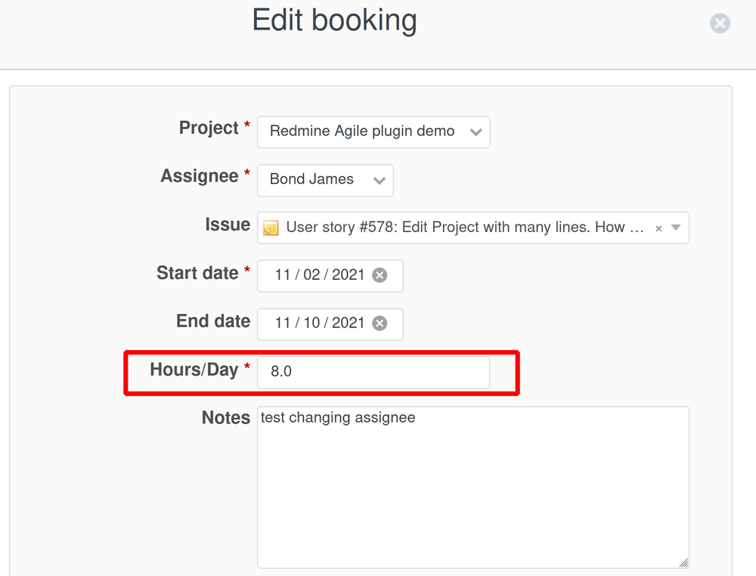This screenshot has height=576, width=756.
Task: Select the day 02 in Start date
Action: 311,275
